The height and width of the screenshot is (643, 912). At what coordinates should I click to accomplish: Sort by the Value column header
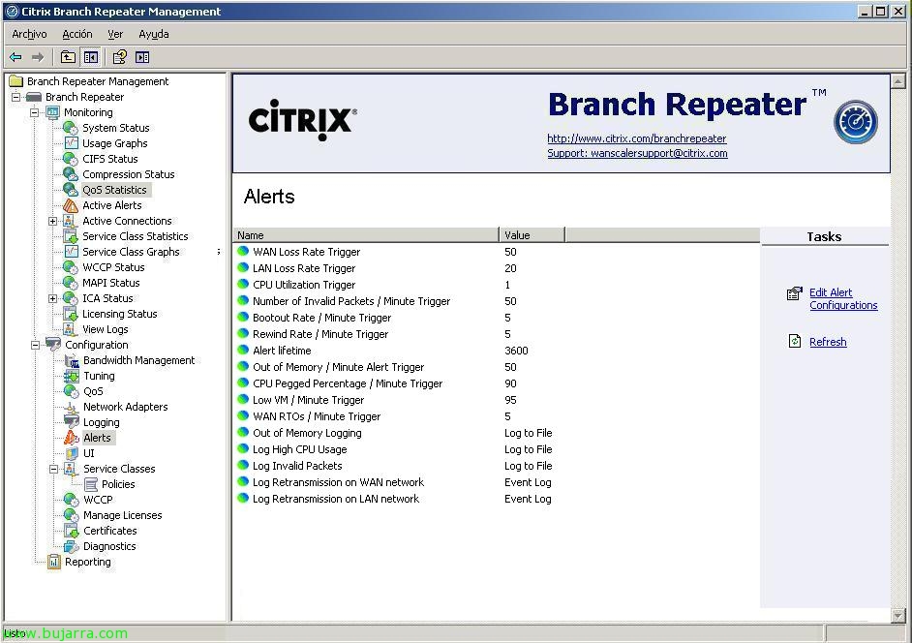(x=532, y=235)
